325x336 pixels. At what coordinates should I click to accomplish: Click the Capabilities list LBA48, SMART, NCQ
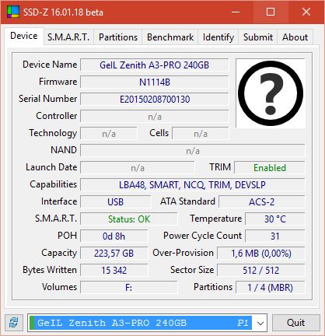pos(193,185)
